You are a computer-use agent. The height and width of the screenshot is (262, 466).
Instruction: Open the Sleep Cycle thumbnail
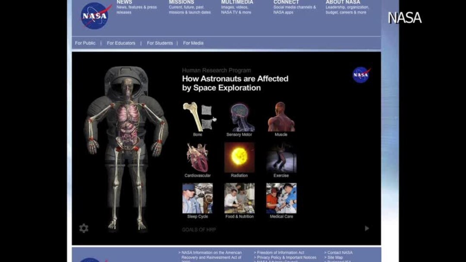pyautogui.click(x=198, y=198)
